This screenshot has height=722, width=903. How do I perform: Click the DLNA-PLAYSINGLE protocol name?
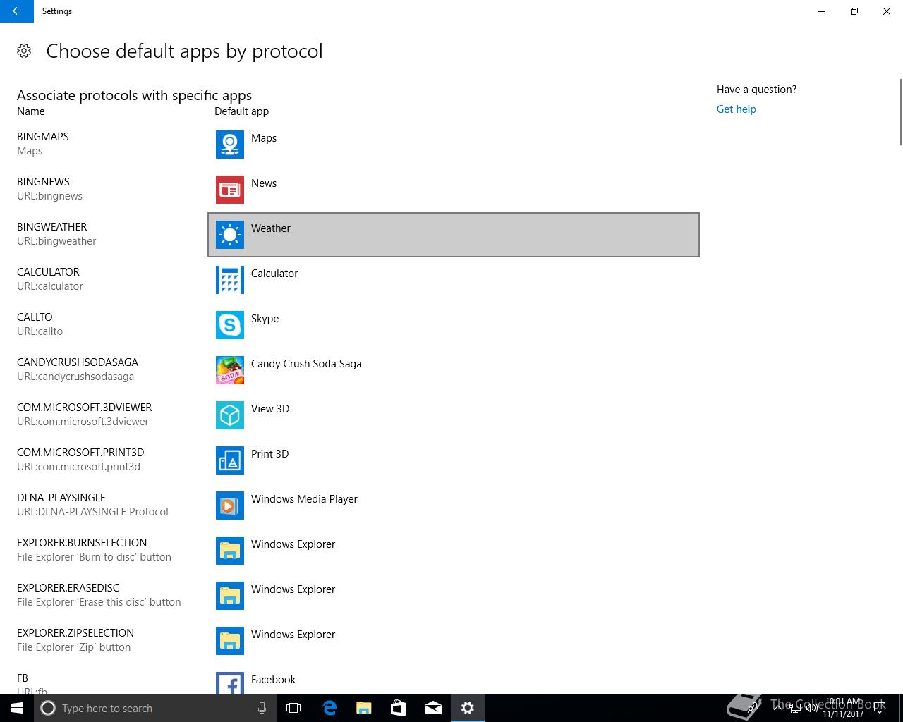click(x=61, y=498)
